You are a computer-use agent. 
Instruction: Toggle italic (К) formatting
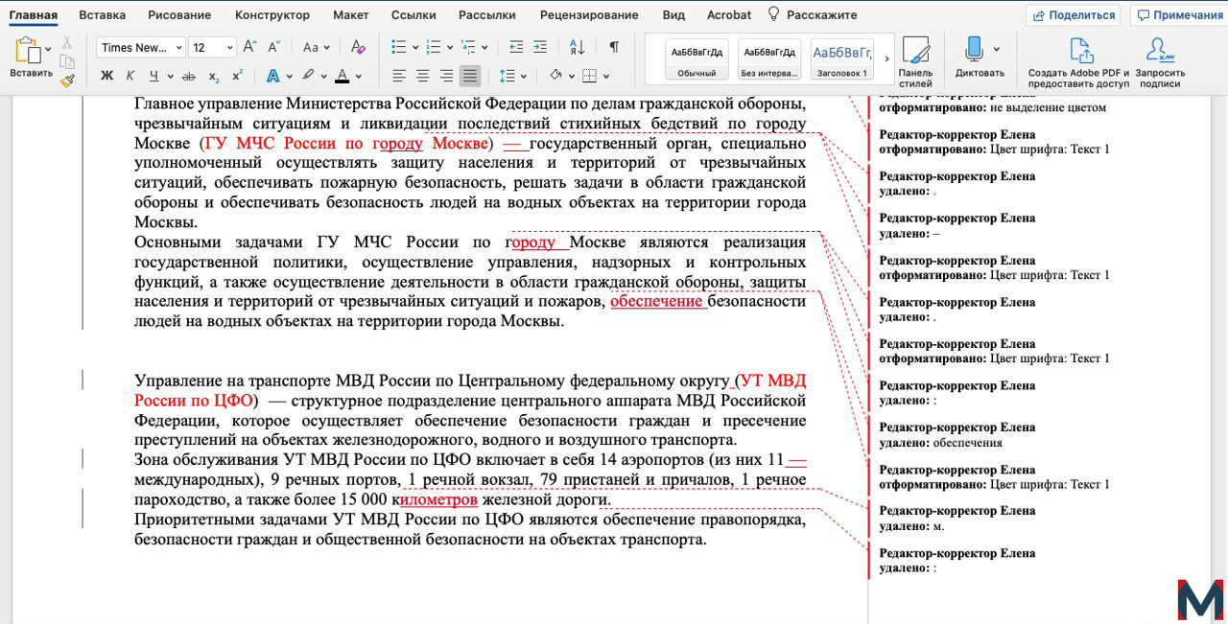click(130, 77)
